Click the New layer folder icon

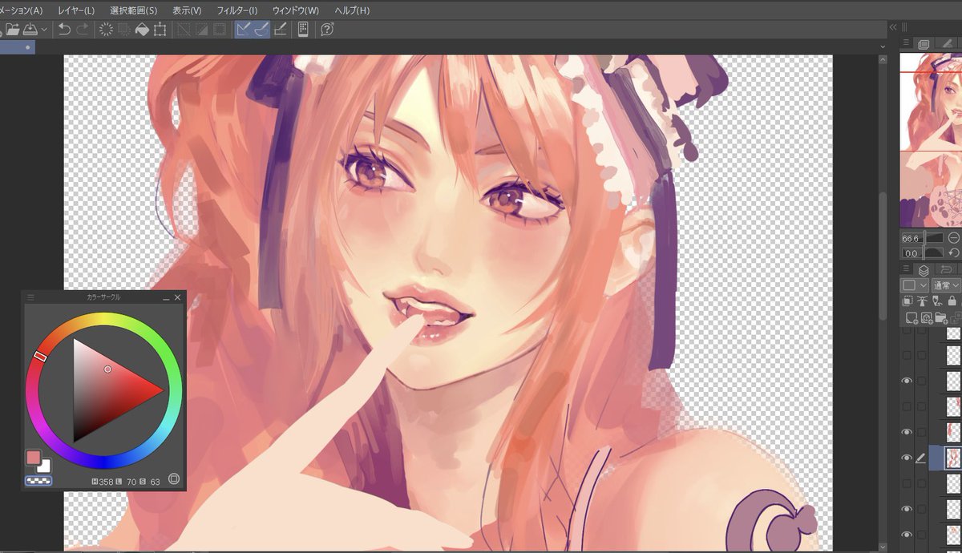click(x=943, y=318)
